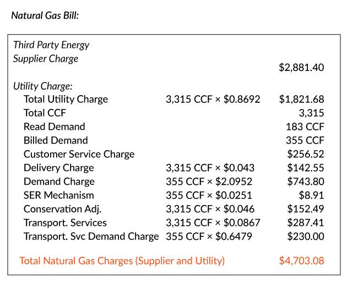Click the 355 CCF × $2.0952 demand calculation
The height and width of the screenshot is (281, 347).
[x=213, y=181]
